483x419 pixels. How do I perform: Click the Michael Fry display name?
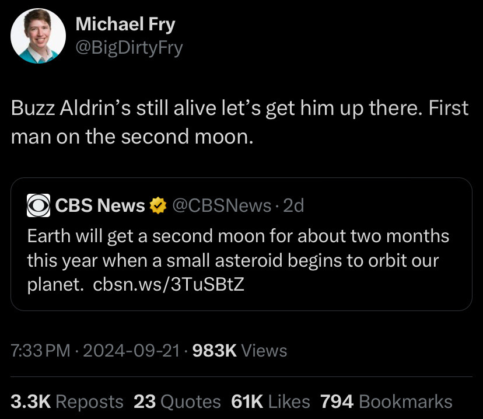[x=125, y=25]
